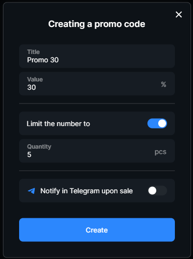Click the Title field label
The image size is (193, 259).
coord(33,52)
